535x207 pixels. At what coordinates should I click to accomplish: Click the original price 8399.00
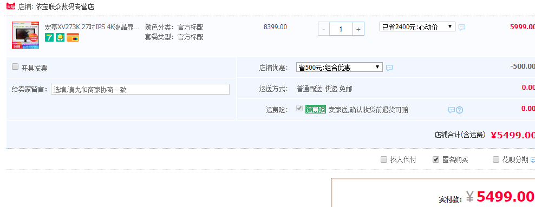(275, 27)
